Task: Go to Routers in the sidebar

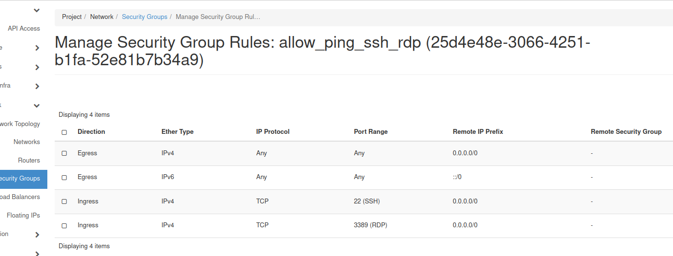Action: pyautogui.click(x=29, y=161)
